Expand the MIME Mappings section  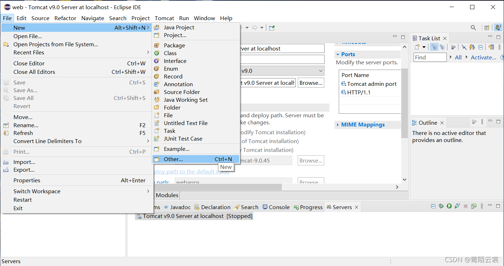point(338,125)
